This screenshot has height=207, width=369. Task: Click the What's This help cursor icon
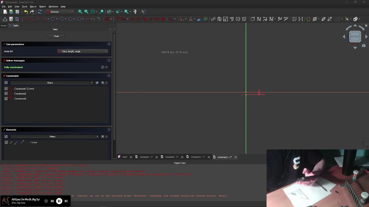pos(144,12)
